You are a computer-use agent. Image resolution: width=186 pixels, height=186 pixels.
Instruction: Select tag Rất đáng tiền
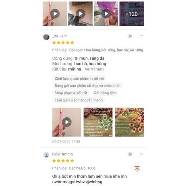point(105,93)
